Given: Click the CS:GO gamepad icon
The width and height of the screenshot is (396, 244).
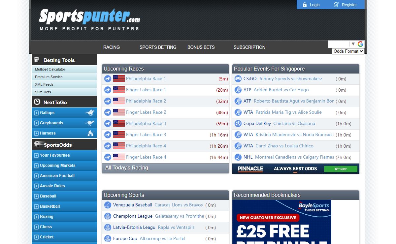Looking at the screenshot, I should pos(238,79).
